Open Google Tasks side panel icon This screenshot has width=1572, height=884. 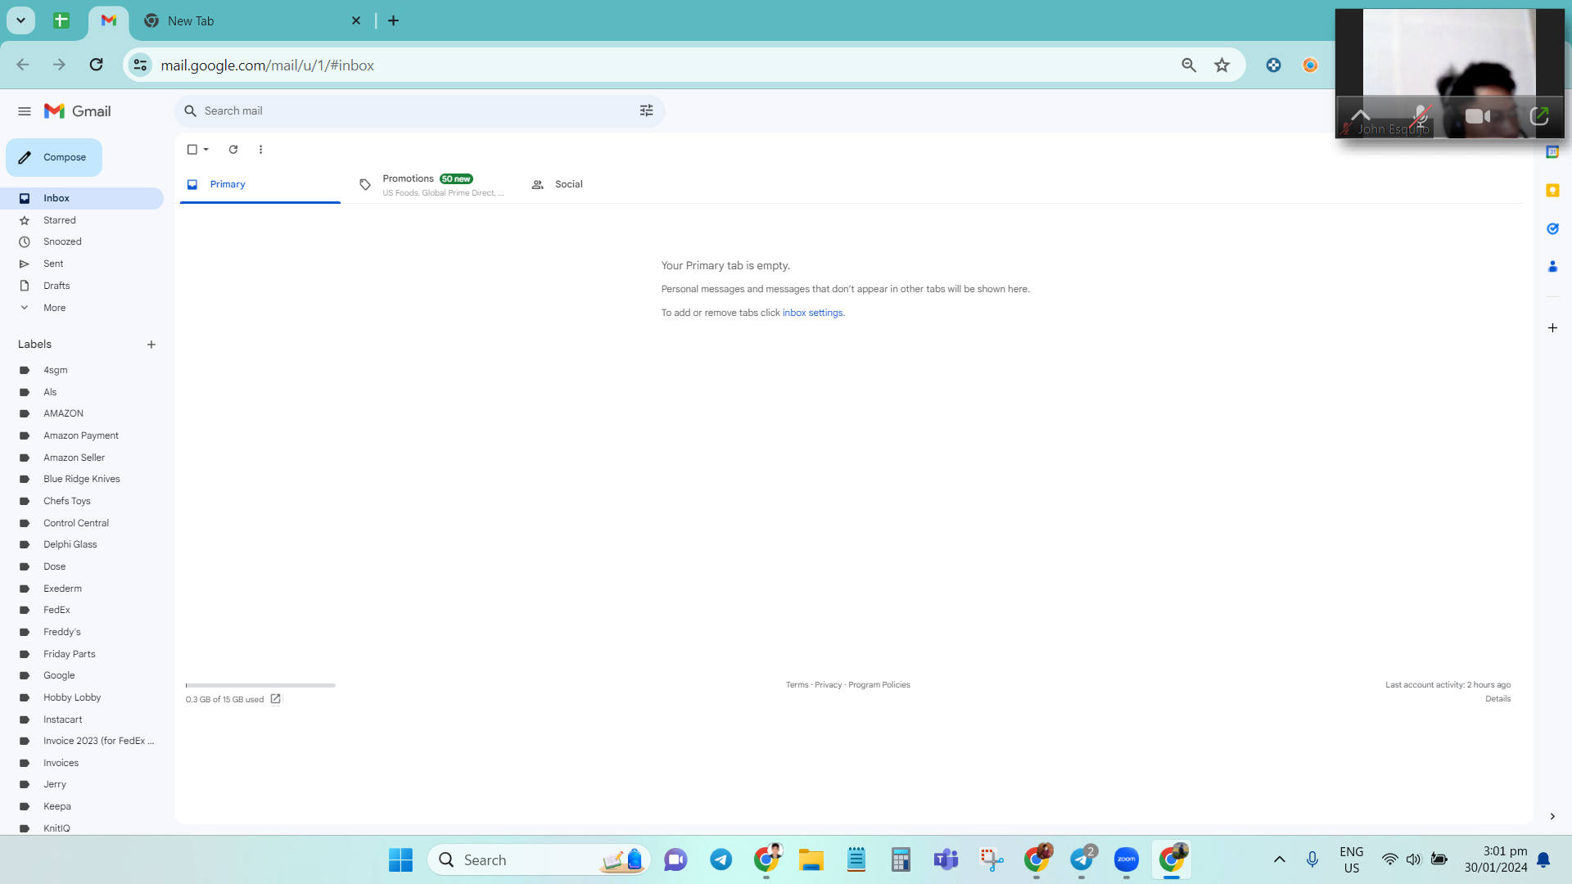point(1552,228)
